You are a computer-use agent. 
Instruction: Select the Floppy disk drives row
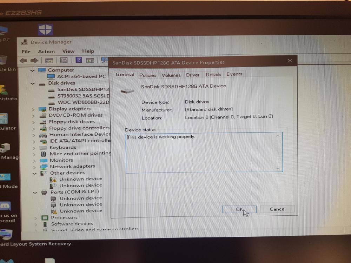(72, 122)
